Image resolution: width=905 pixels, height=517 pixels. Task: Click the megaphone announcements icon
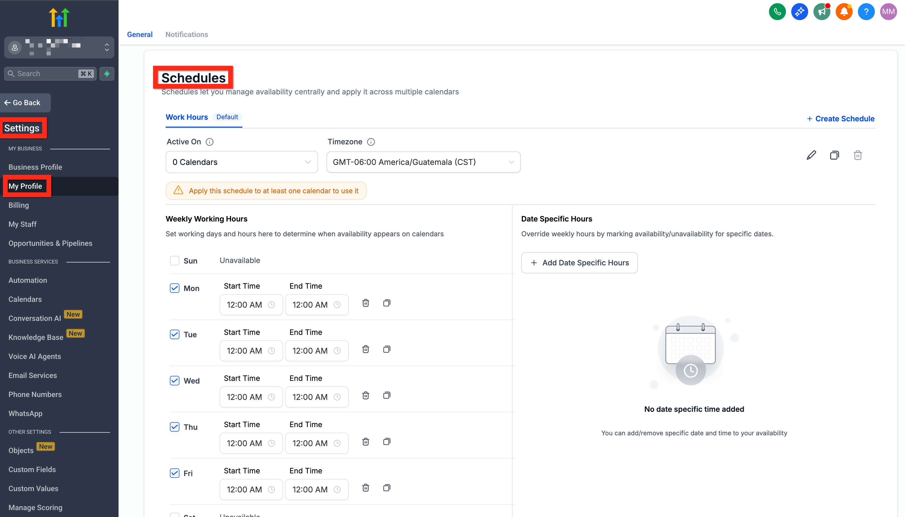(x=821, y=12)
